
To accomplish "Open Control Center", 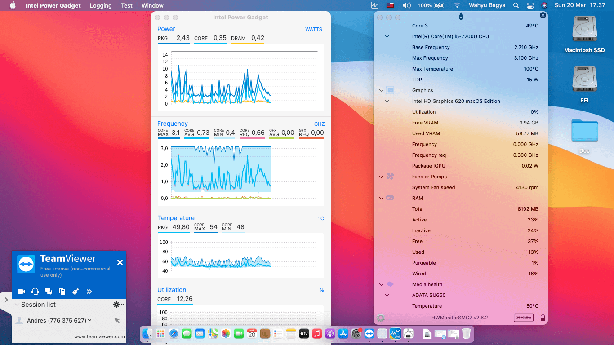I will pos(530,5).
